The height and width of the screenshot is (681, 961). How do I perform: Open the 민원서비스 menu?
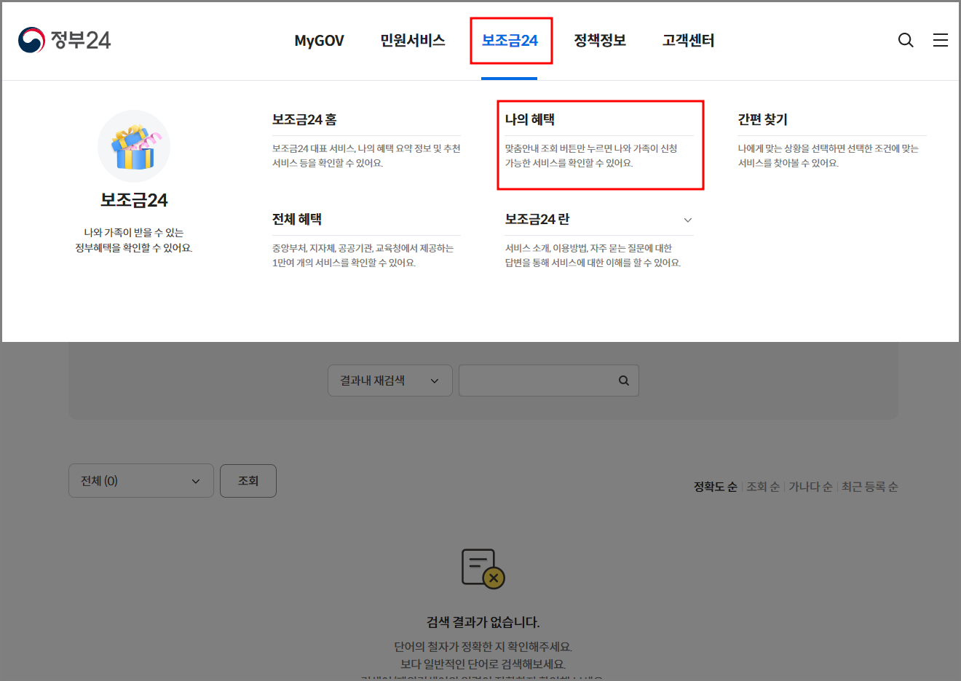click(x=413, y=41)
